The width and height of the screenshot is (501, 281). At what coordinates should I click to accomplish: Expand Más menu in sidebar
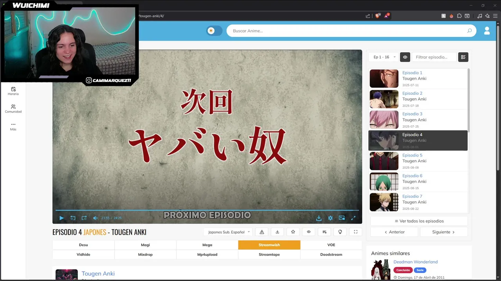13,126
